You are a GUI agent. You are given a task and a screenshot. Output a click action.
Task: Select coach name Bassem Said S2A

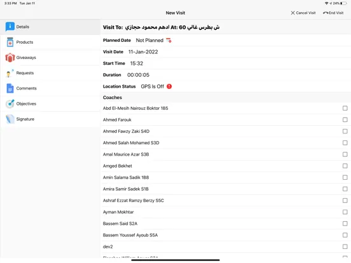(x=120, y=224)
